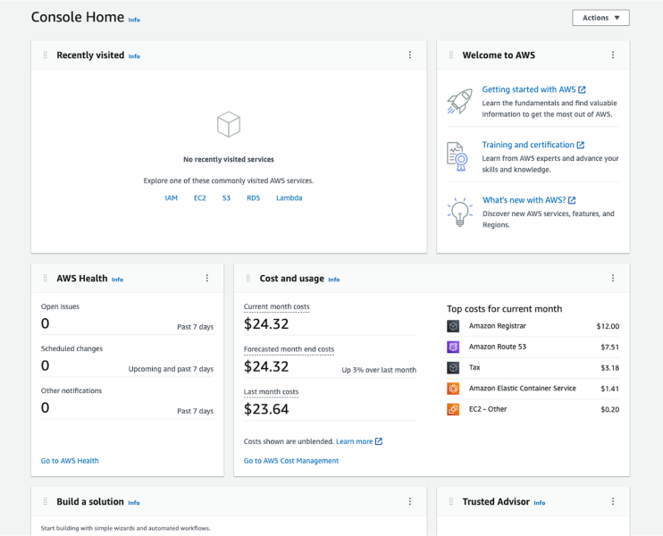Screen dimensions: 663x536
Task: Open the S3 service link
Action: pos(226,197)
